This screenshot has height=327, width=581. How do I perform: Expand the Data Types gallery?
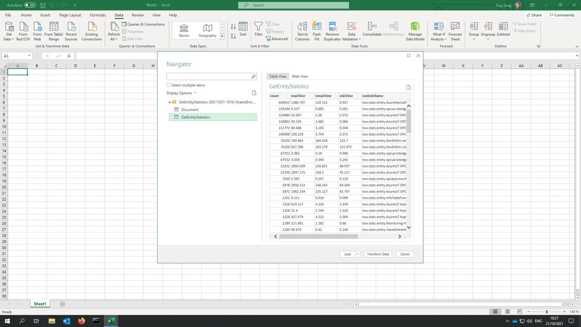point(222,36)
